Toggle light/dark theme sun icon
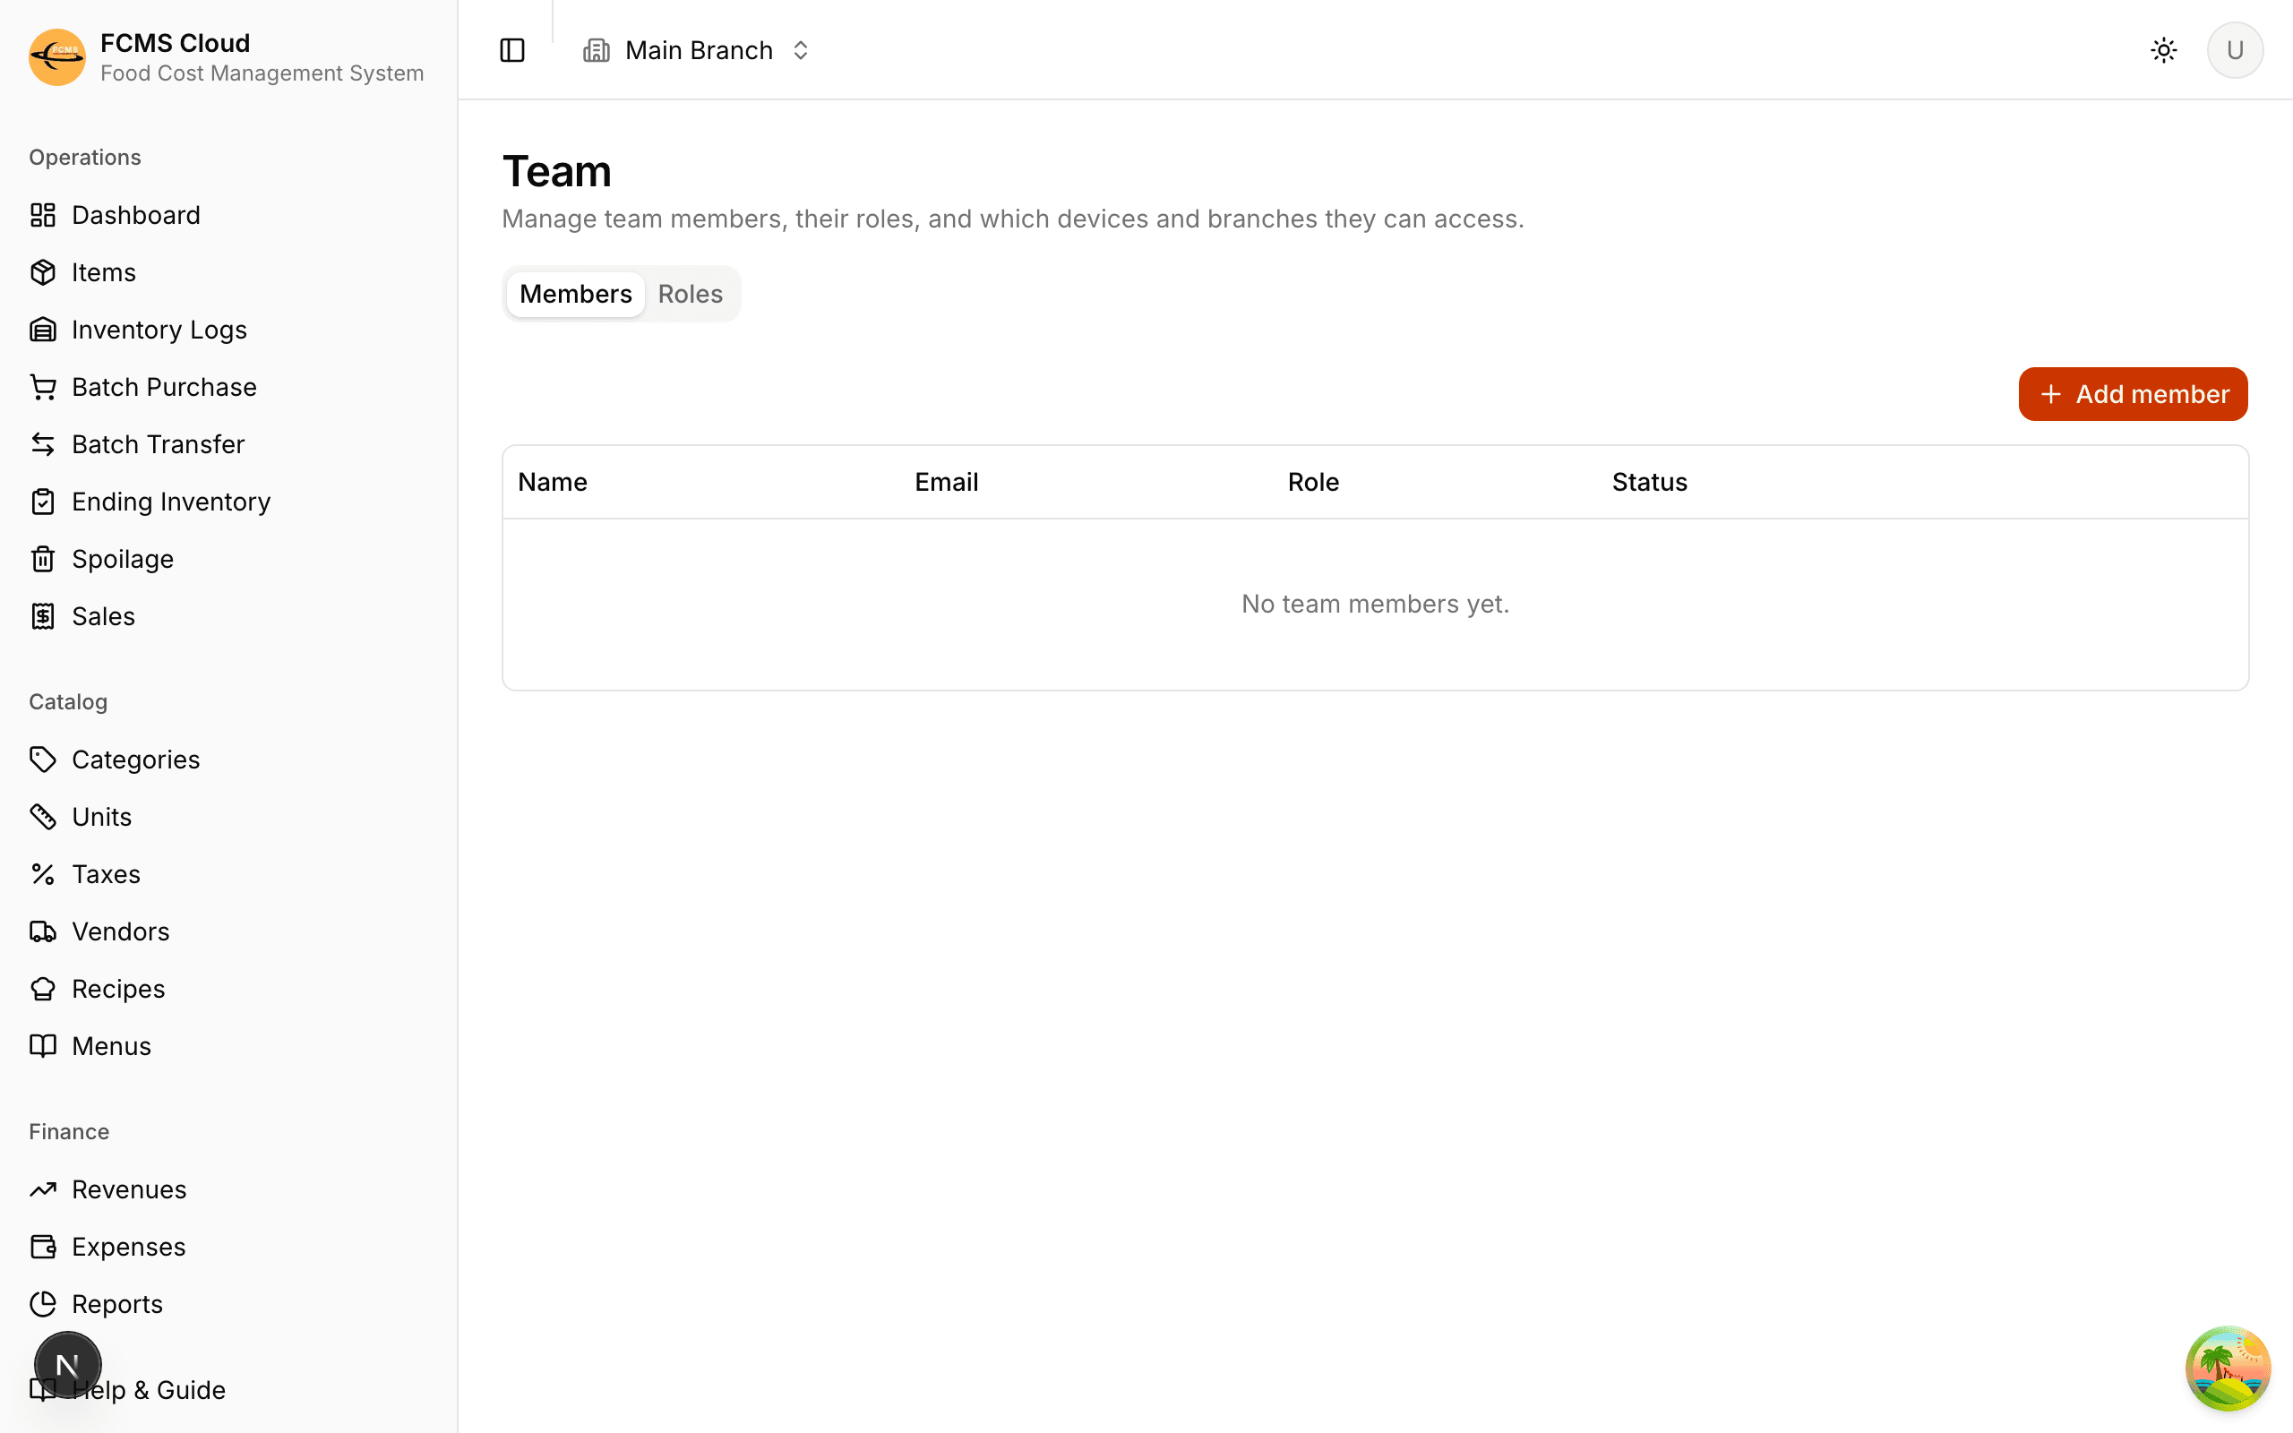 pos(2163,50)
